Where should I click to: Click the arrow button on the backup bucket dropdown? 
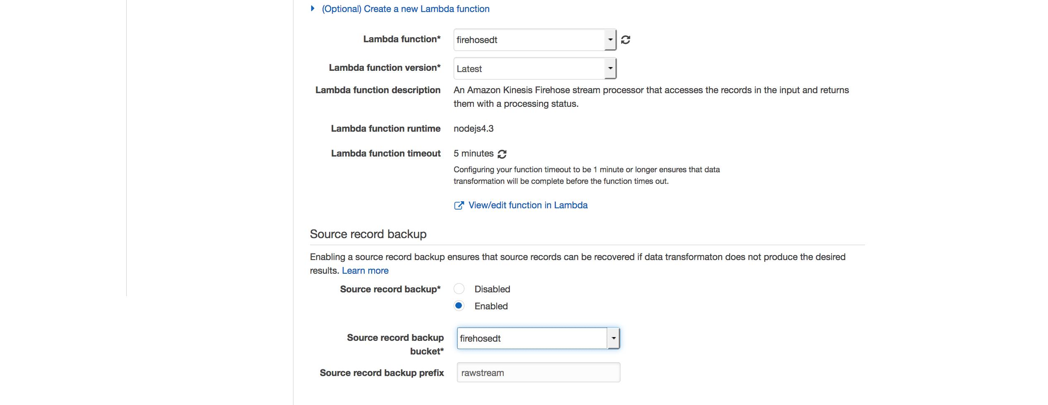[614, 338]
